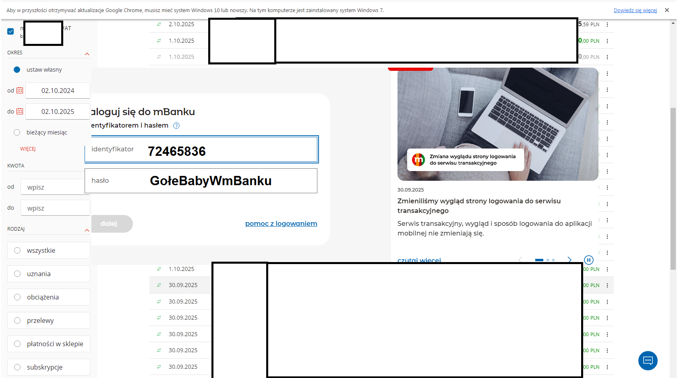Follow the 'czytaj więcej' news link
The width and height of the screenshot is (677, 378).
point(419,260)
